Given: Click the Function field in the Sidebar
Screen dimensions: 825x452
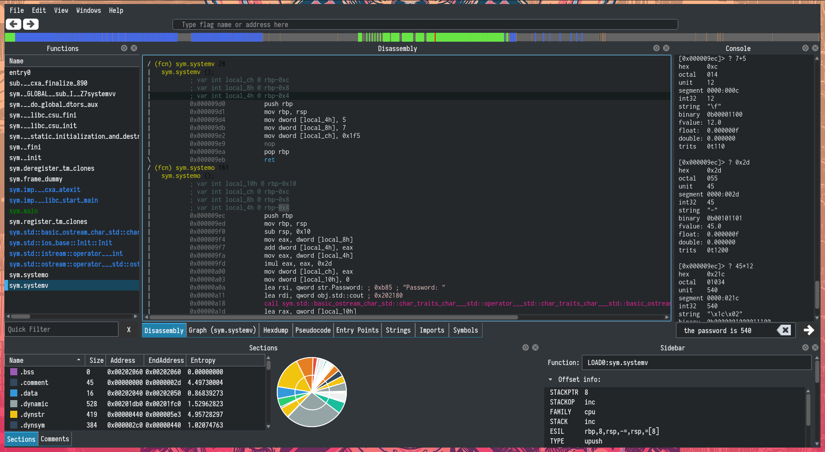Looking at the screenshot, I should [x=696, y=362].
